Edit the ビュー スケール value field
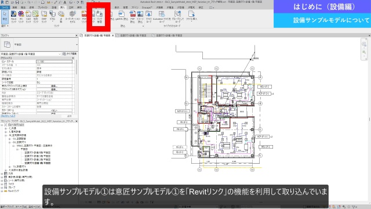The width and height of the screenshot is (371, 209). pos(54,62)
